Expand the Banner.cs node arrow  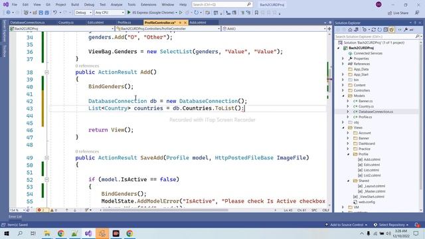348,101
